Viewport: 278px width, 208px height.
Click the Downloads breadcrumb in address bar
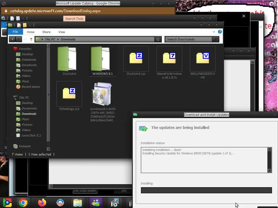coord(68,39)
